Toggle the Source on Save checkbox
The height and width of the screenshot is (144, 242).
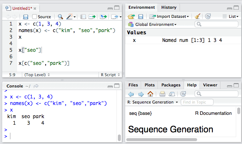(34, 16)
